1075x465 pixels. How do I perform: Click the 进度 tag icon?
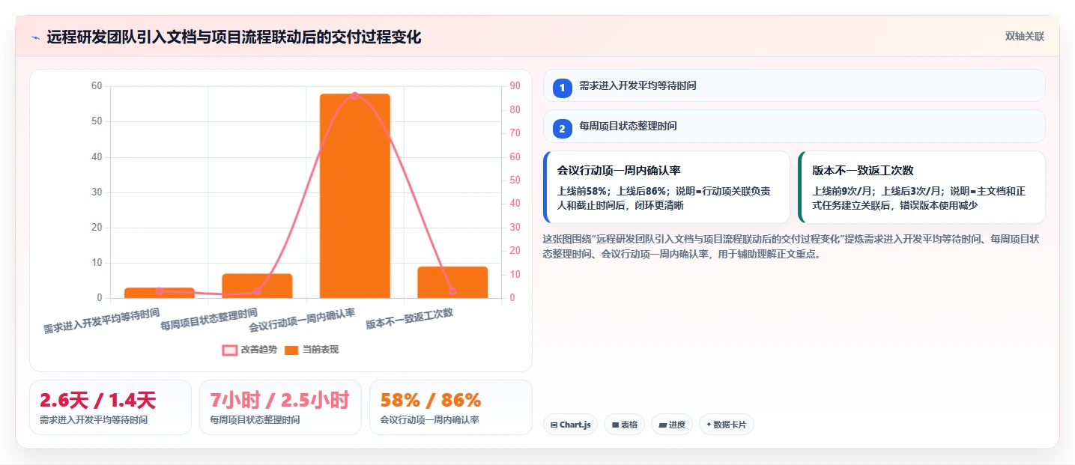[x=662, y=425]
